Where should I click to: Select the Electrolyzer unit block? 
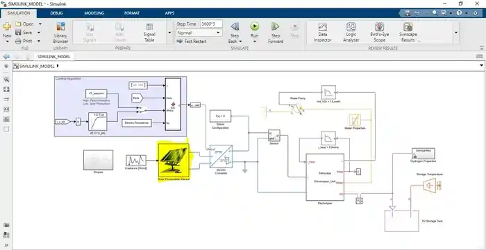tap(325, 177)
